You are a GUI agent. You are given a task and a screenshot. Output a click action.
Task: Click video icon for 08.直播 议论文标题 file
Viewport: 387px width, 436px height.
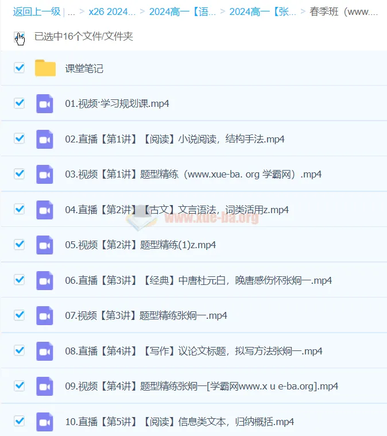[45, 351]
